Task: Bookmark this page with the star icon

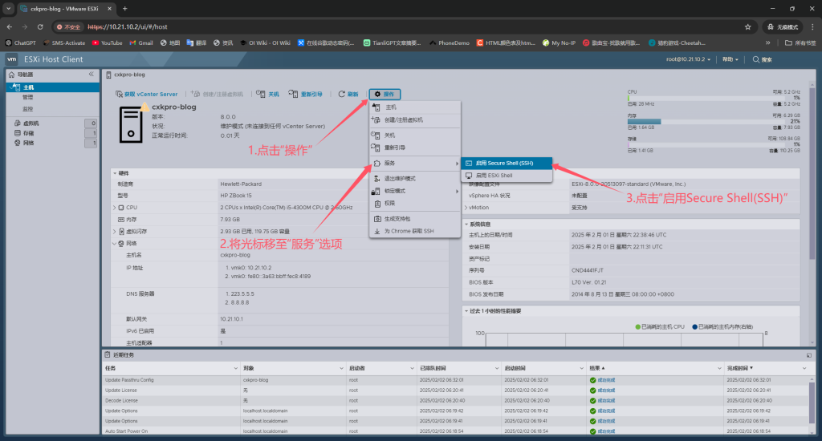Action: [x=747, y=26]
